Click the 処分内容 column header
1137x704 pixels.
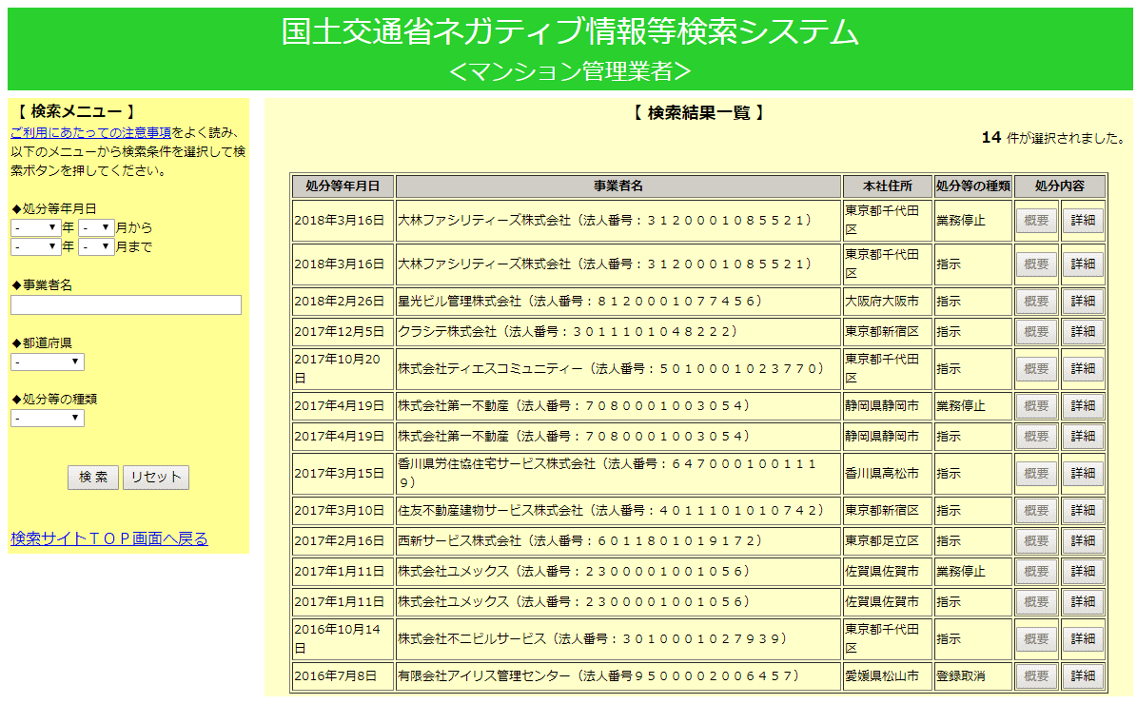click(x=1060, y=186)
